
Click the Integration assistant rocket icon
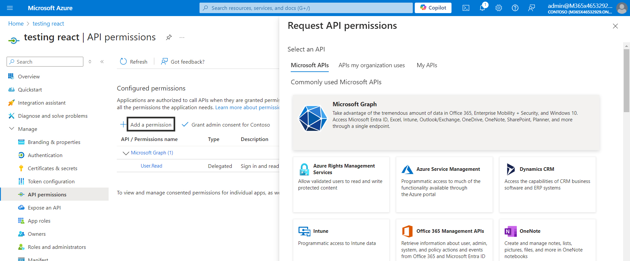coord(11,103)
